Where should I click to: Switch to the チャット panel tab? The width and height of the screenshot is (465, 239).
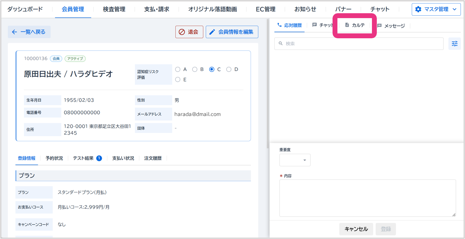point(323,25)
